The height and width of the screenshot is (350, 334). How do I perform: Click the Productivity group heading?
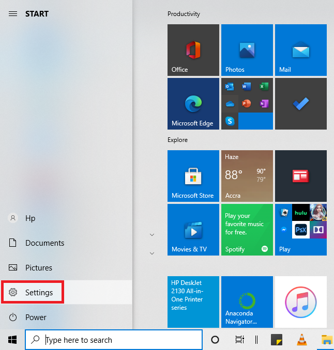tap(184, 14)
